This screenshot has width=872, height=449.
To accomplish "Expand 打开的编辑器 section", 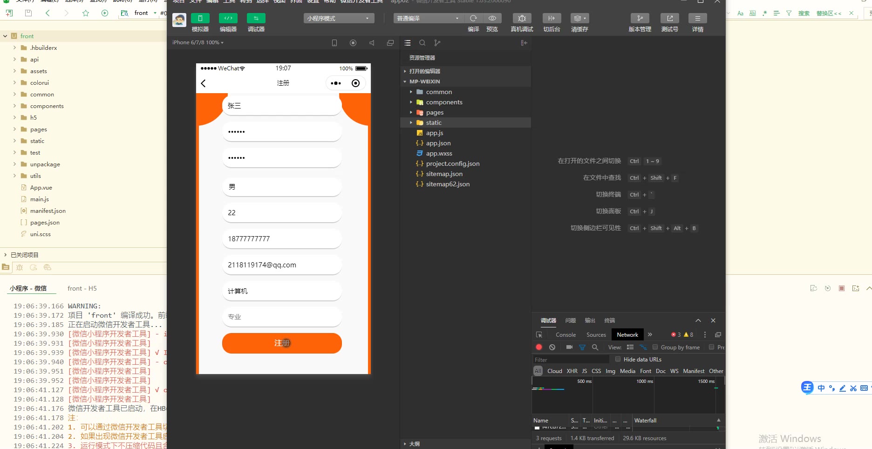I will tap(466, 71).
